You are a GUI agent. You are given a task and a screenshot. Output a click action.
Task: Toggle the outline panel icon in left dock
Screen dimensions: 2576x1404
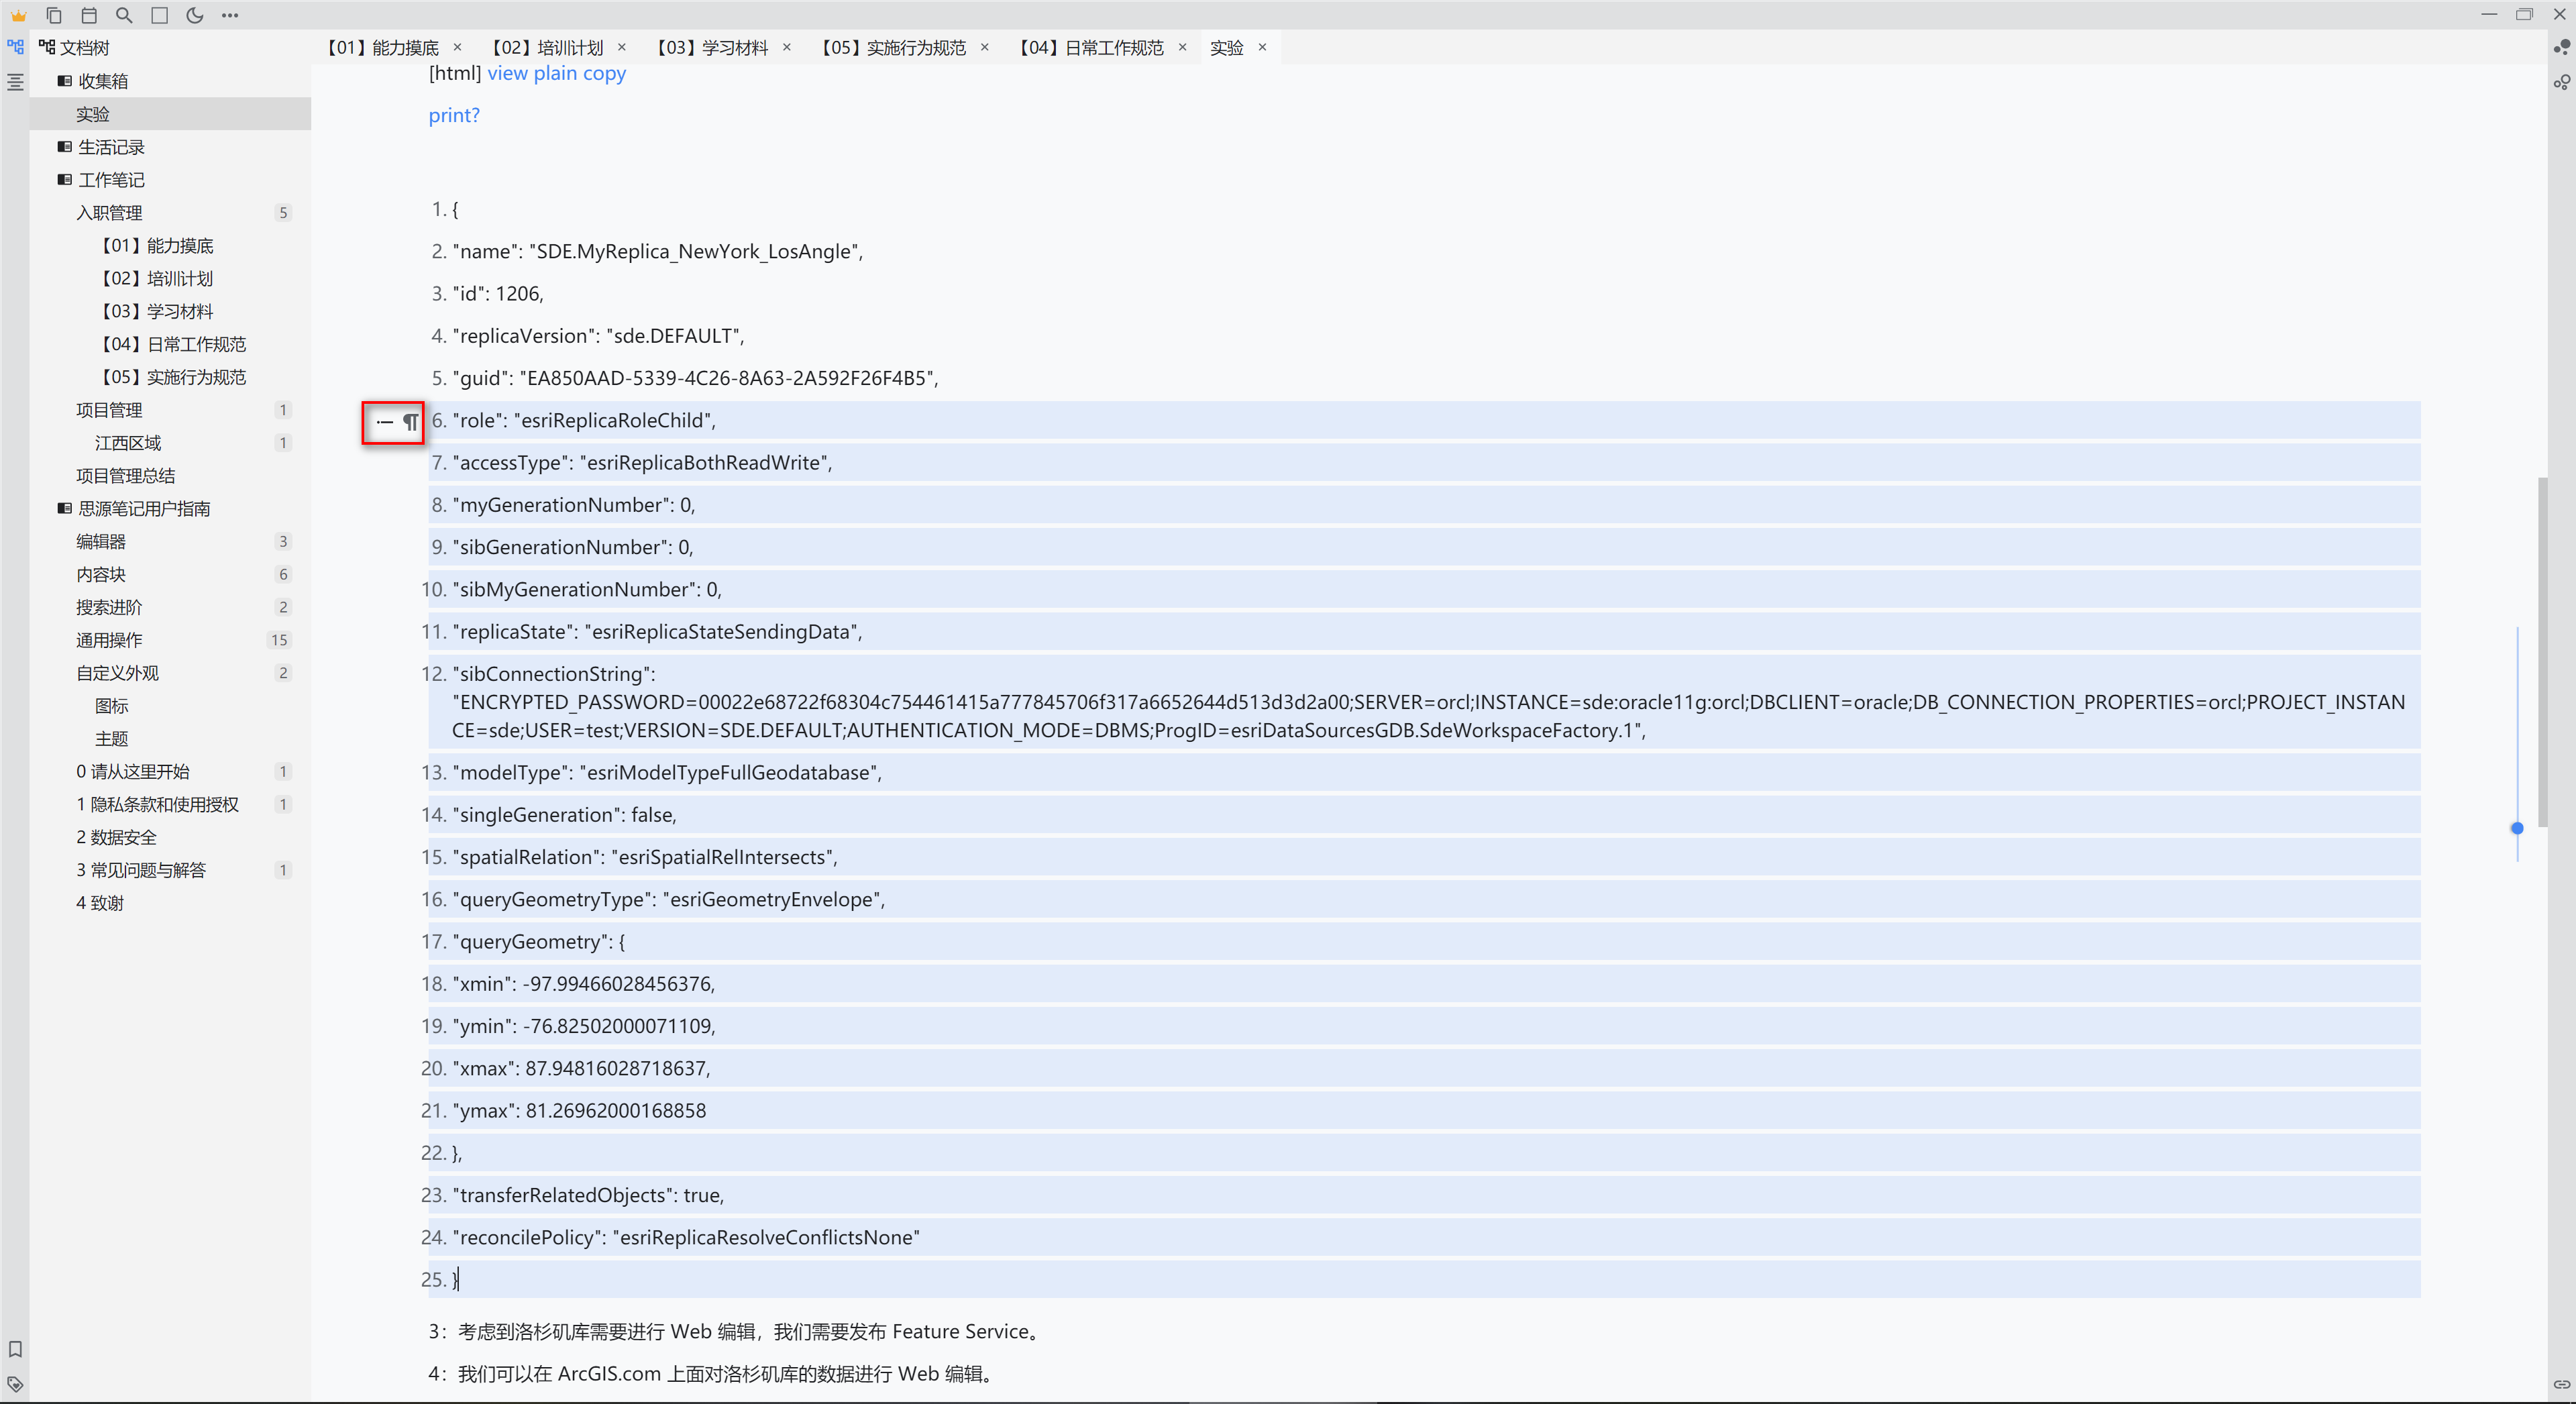pyautogui.click(x=15, y=82)
